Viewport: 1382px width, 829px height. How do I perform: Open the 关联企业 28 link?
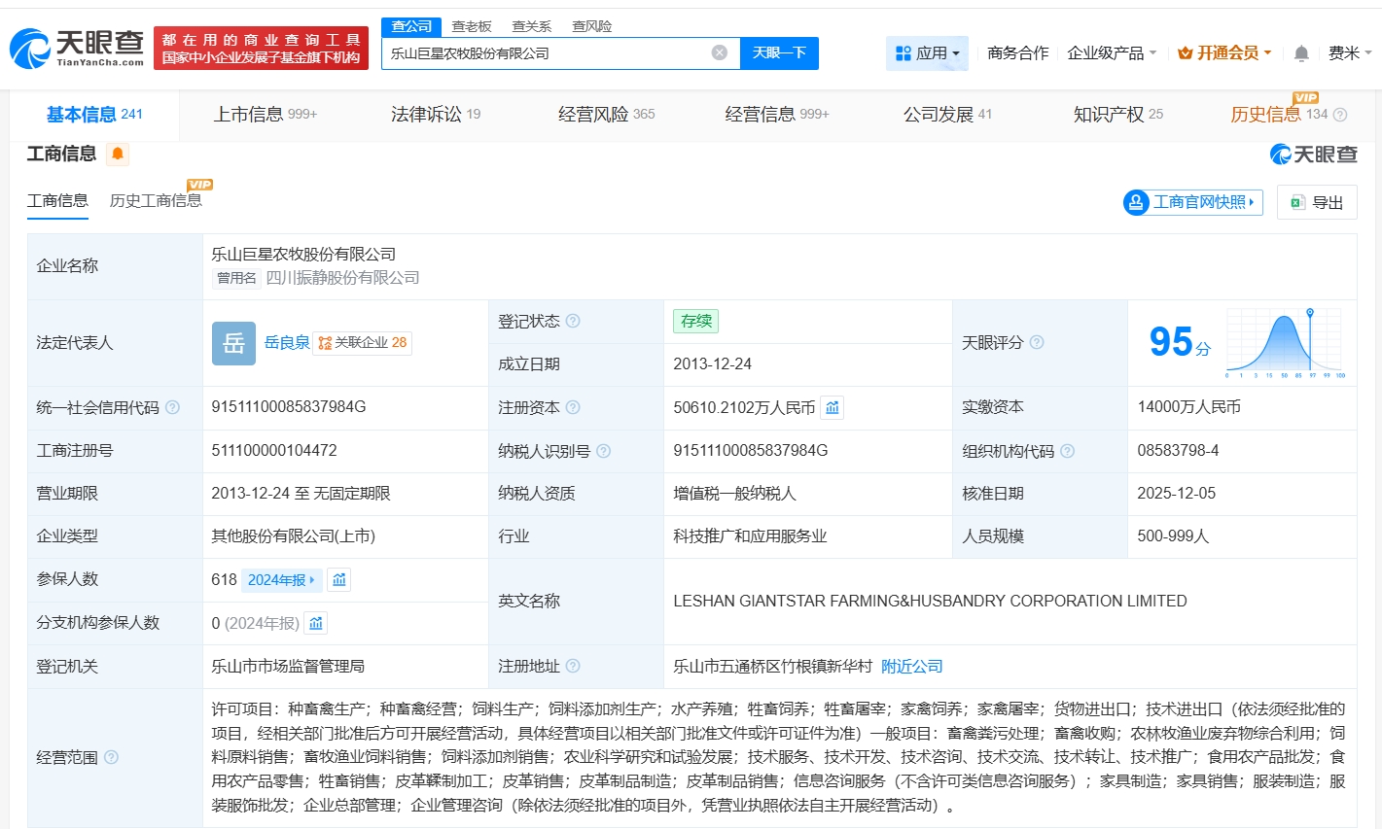click(x=365, y=342)
